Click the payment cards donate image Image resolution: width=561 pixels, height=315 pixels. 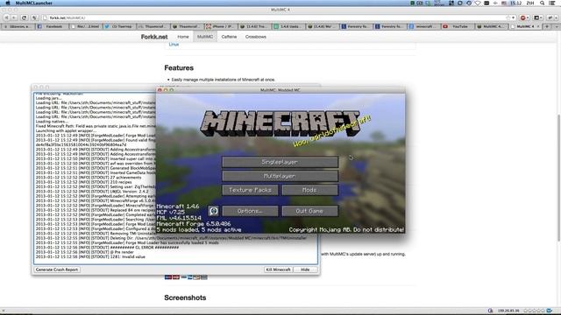tap(186, 277)
